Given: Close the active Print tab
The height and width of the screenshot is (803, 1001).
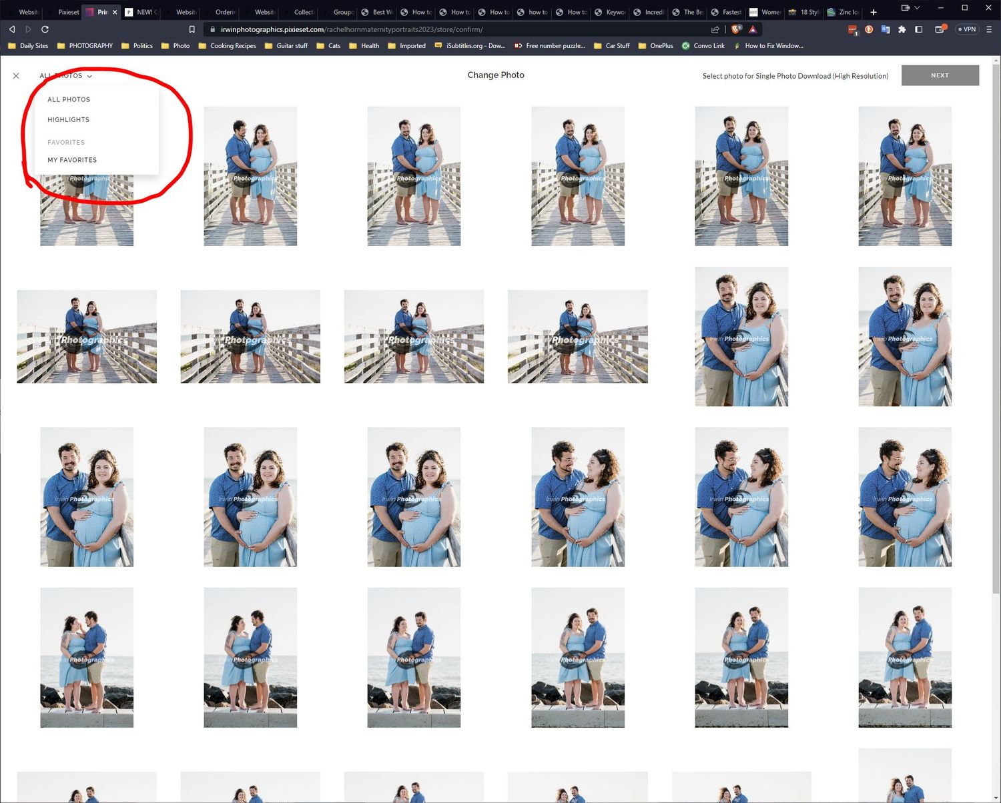Looking at the screenshot, I should pos(115,12).
